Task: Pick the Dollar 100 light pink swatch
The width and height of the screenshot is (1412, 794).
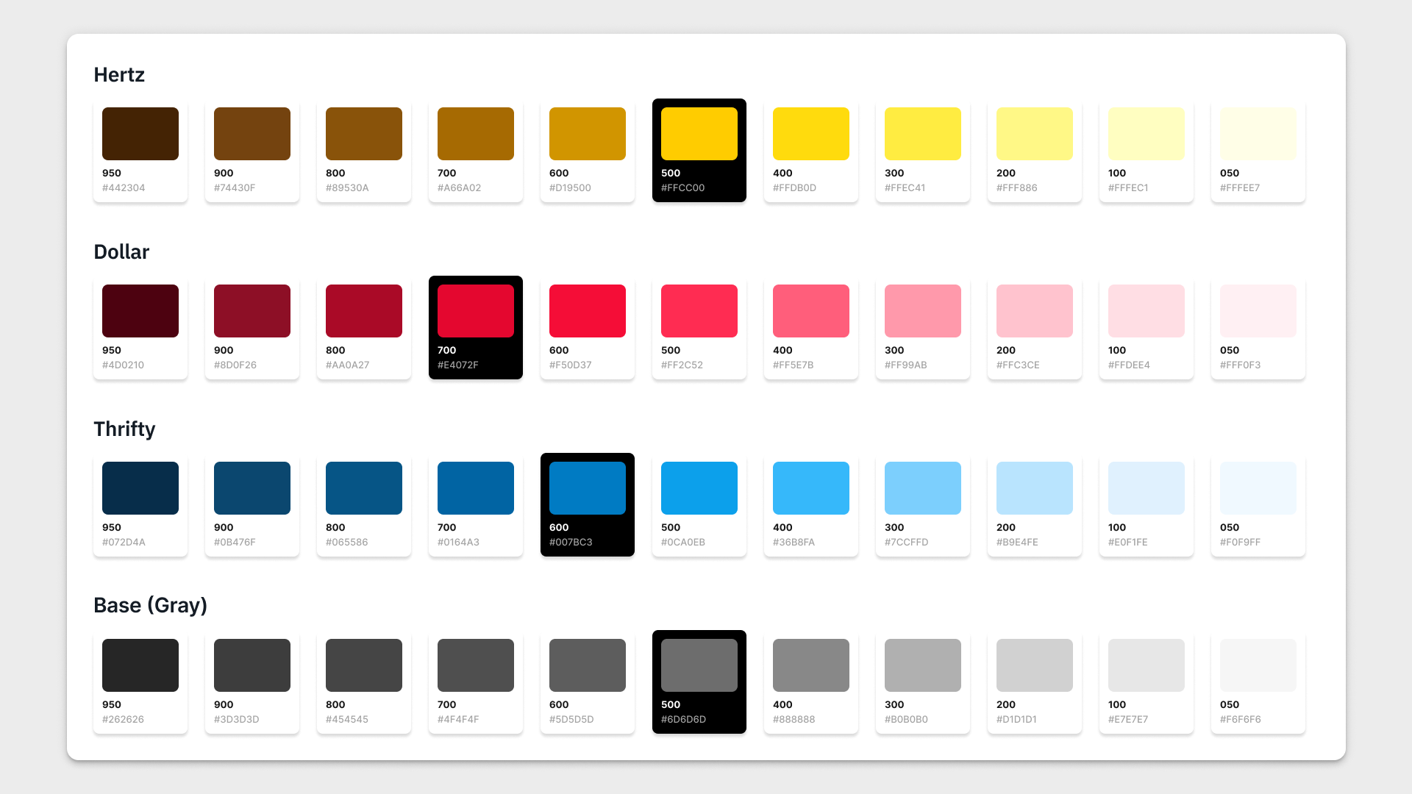Action: tap(1146, 311)
